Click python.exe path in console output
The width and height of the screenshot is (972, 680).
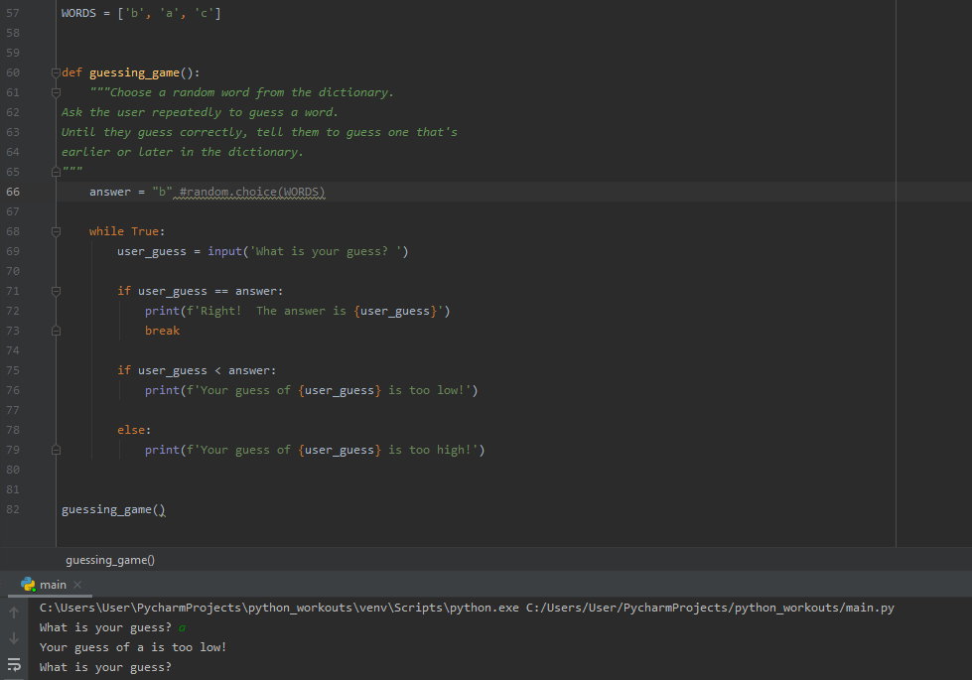pos(280,608)
